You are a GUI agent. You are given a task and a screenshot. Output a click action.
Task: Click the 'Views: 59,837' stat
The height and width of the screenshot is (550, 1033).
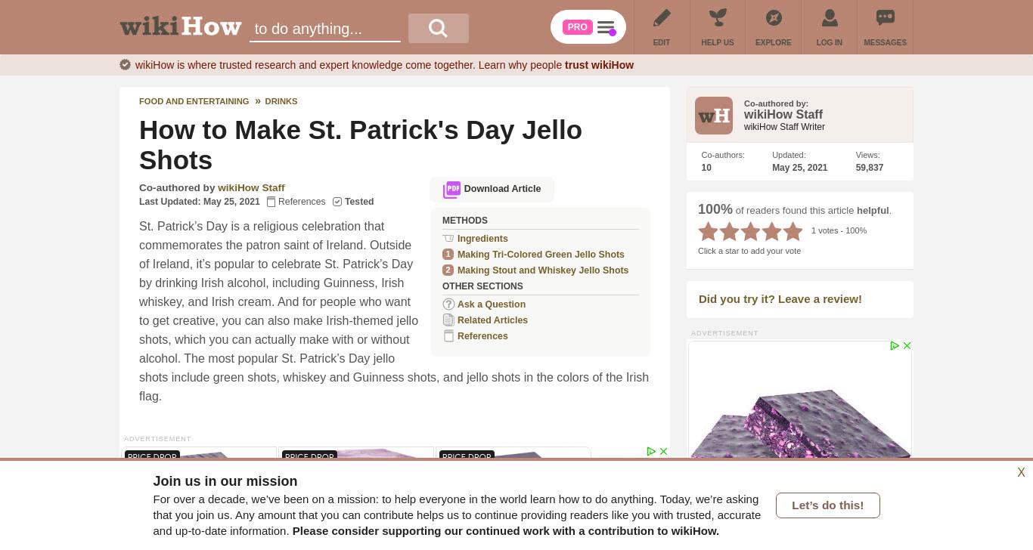[870, 162]
